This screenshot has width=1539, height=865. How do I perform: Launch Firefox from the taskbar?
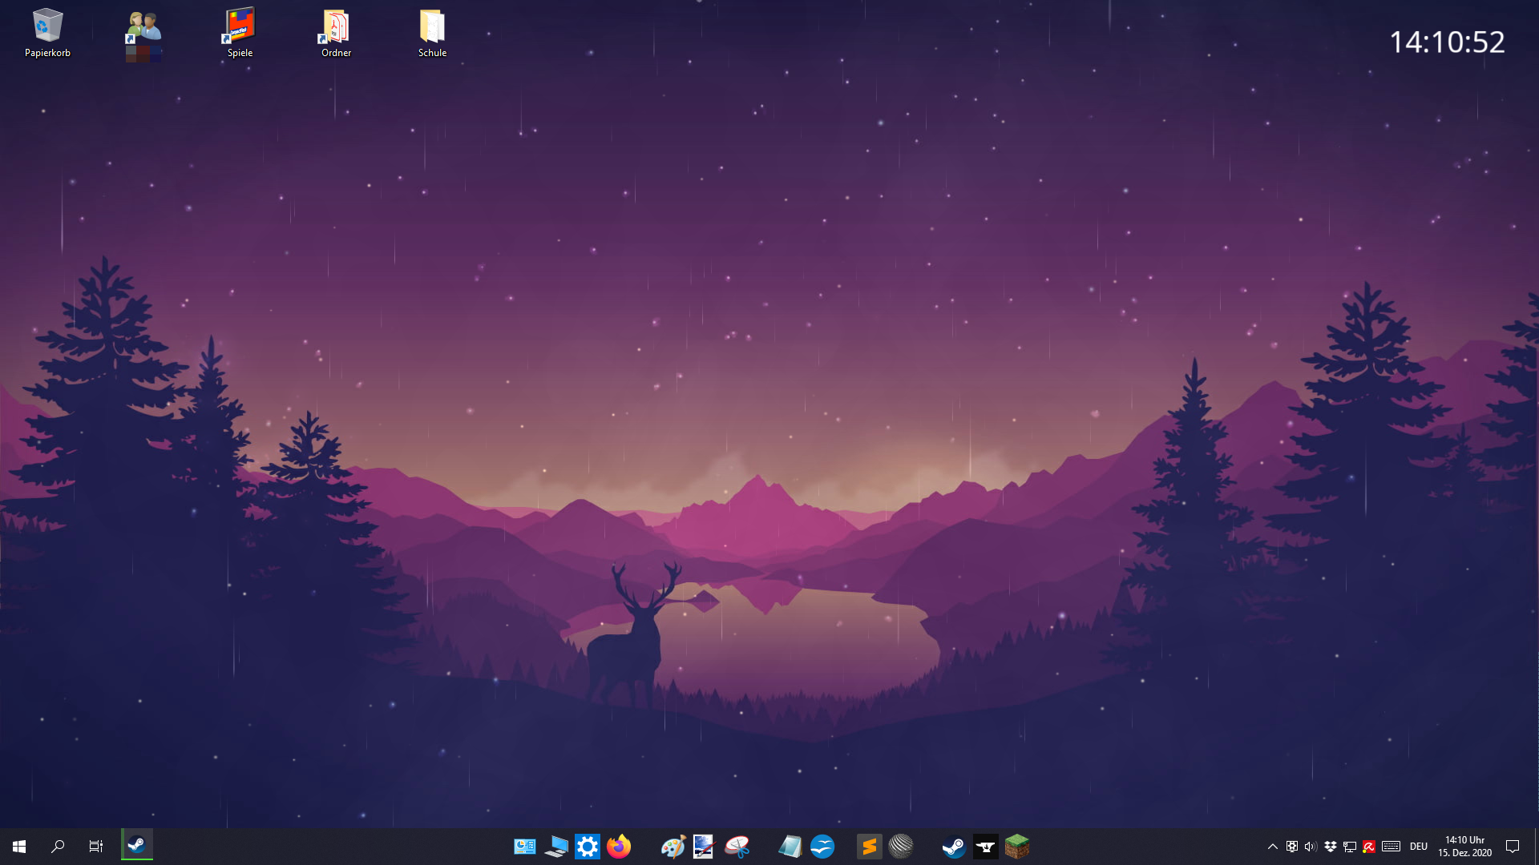pyautogui.click(x=619, y=847)
